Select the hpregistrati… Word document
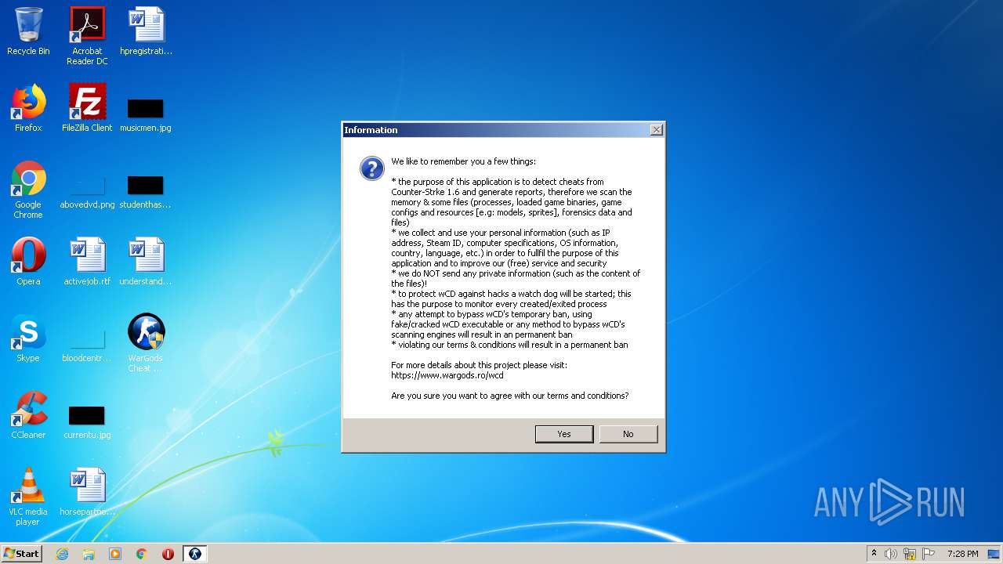The width and height of the screenshot is (1003, 564). [x=146, y=31]
